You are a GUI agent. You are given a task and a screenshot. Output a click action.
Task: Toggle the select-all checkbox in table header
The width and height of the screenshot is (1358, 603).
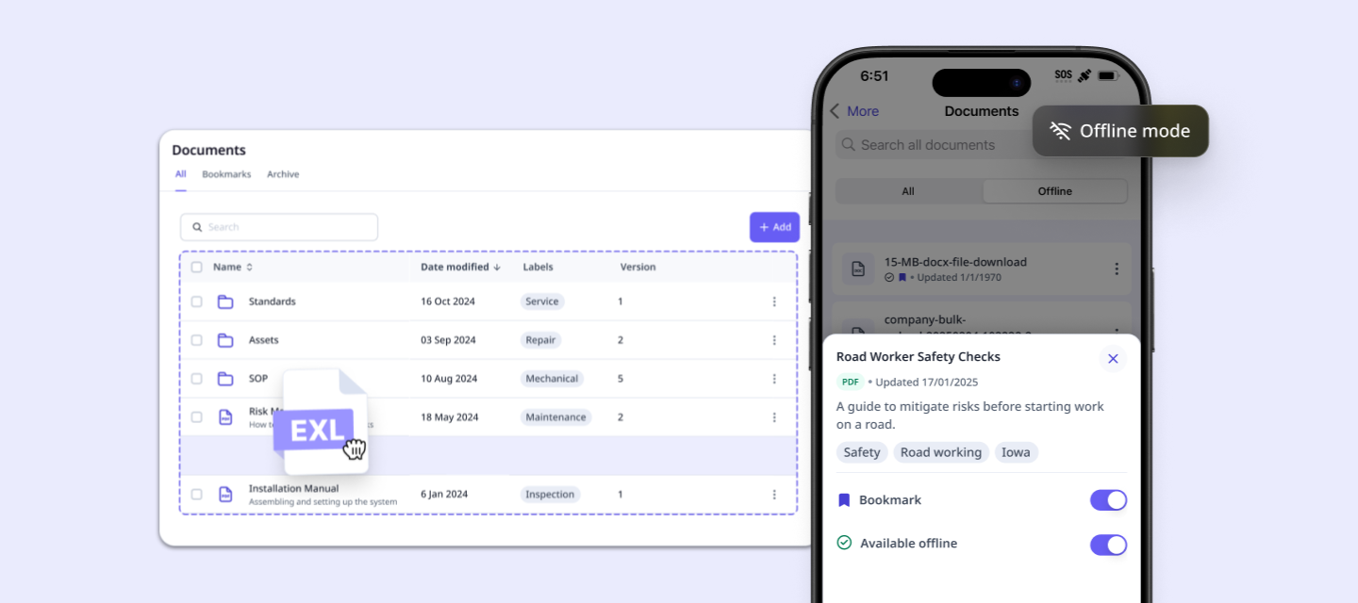click(x=196, y=267)
